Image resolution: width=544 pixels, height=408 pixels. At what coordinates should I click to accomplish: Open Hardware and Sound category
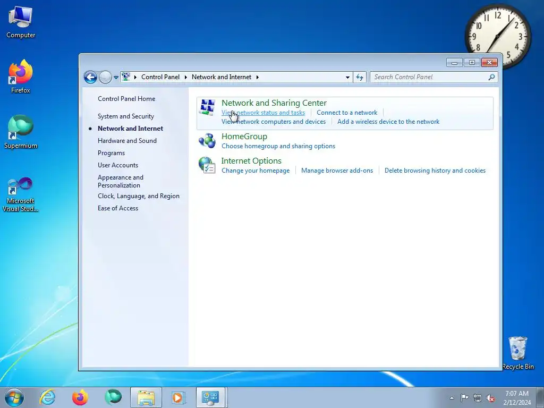click(127, 140)
